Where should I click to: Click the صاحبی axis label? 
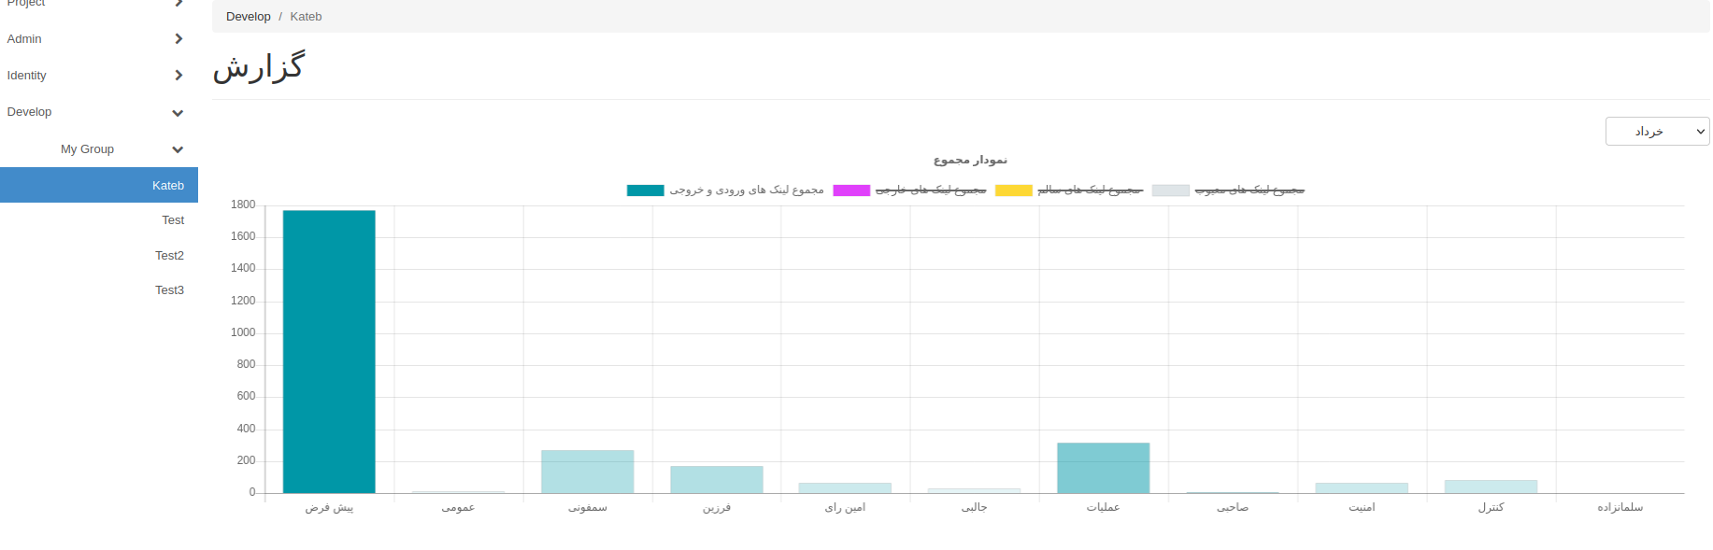[x=1233, y=507]
